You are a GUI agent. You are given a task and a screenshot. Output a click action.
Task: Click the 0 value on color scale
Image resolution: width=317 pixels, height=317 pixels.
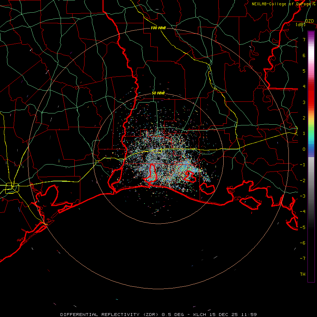304,149
